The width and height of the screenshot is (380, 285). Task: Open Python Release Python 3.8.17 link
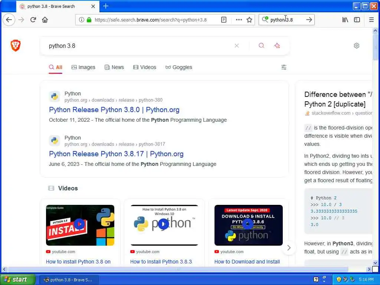point(116,154)
